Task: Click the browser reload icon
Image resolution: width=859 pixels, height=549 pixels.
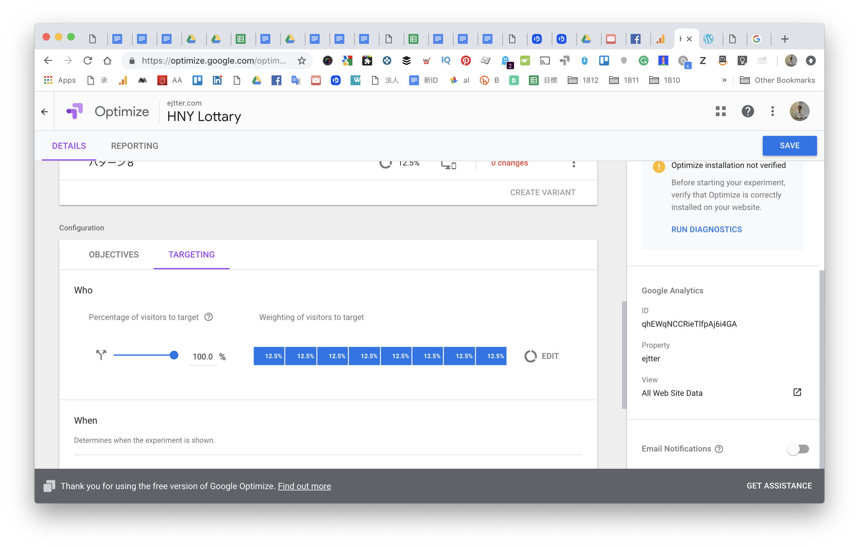Action: coord(88,61)
